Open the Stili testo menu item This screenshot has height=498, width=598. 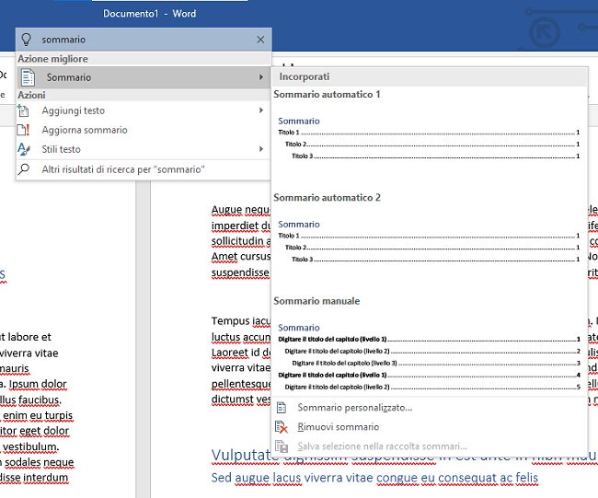pyautogui.click(x=144, y=149)
